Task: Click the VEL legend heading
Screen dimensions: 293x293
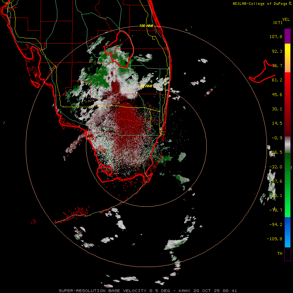Action: click(286, 20)
